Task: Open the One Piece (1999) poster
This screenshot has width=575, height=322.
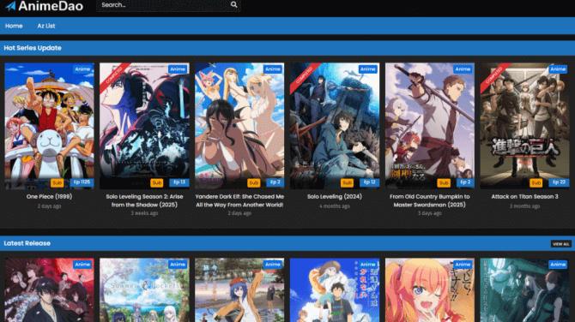Action: pos(49,126)
